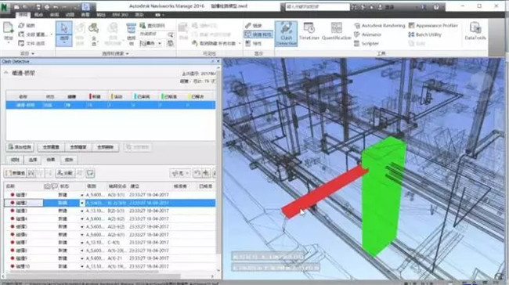Click the sign-in user icon in title bar
The width and height of the screenshot is (509, 285).
(380, 7)
